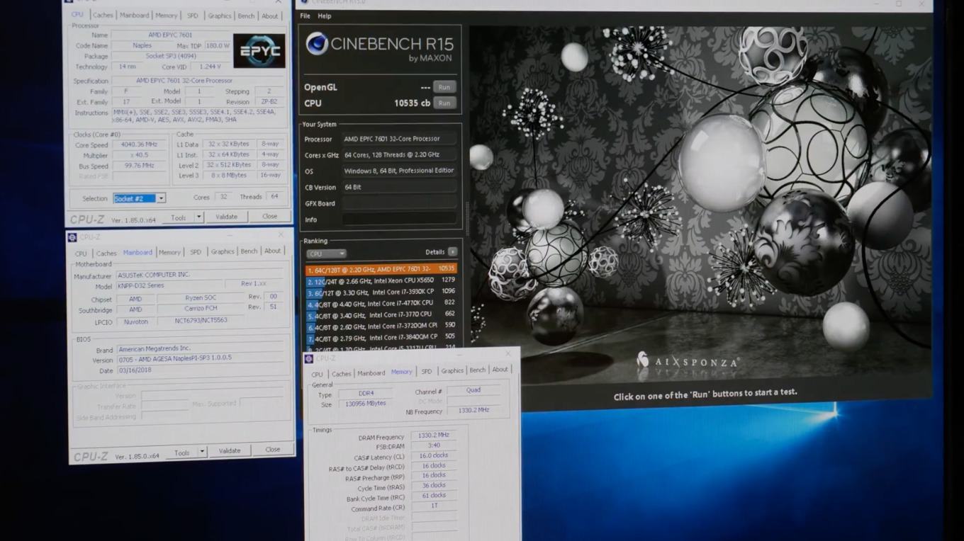The width and height of the screenshot is (964, 541).
Task: Click the memory size 130956 MBytes
Action: click(x=366, y=404)
